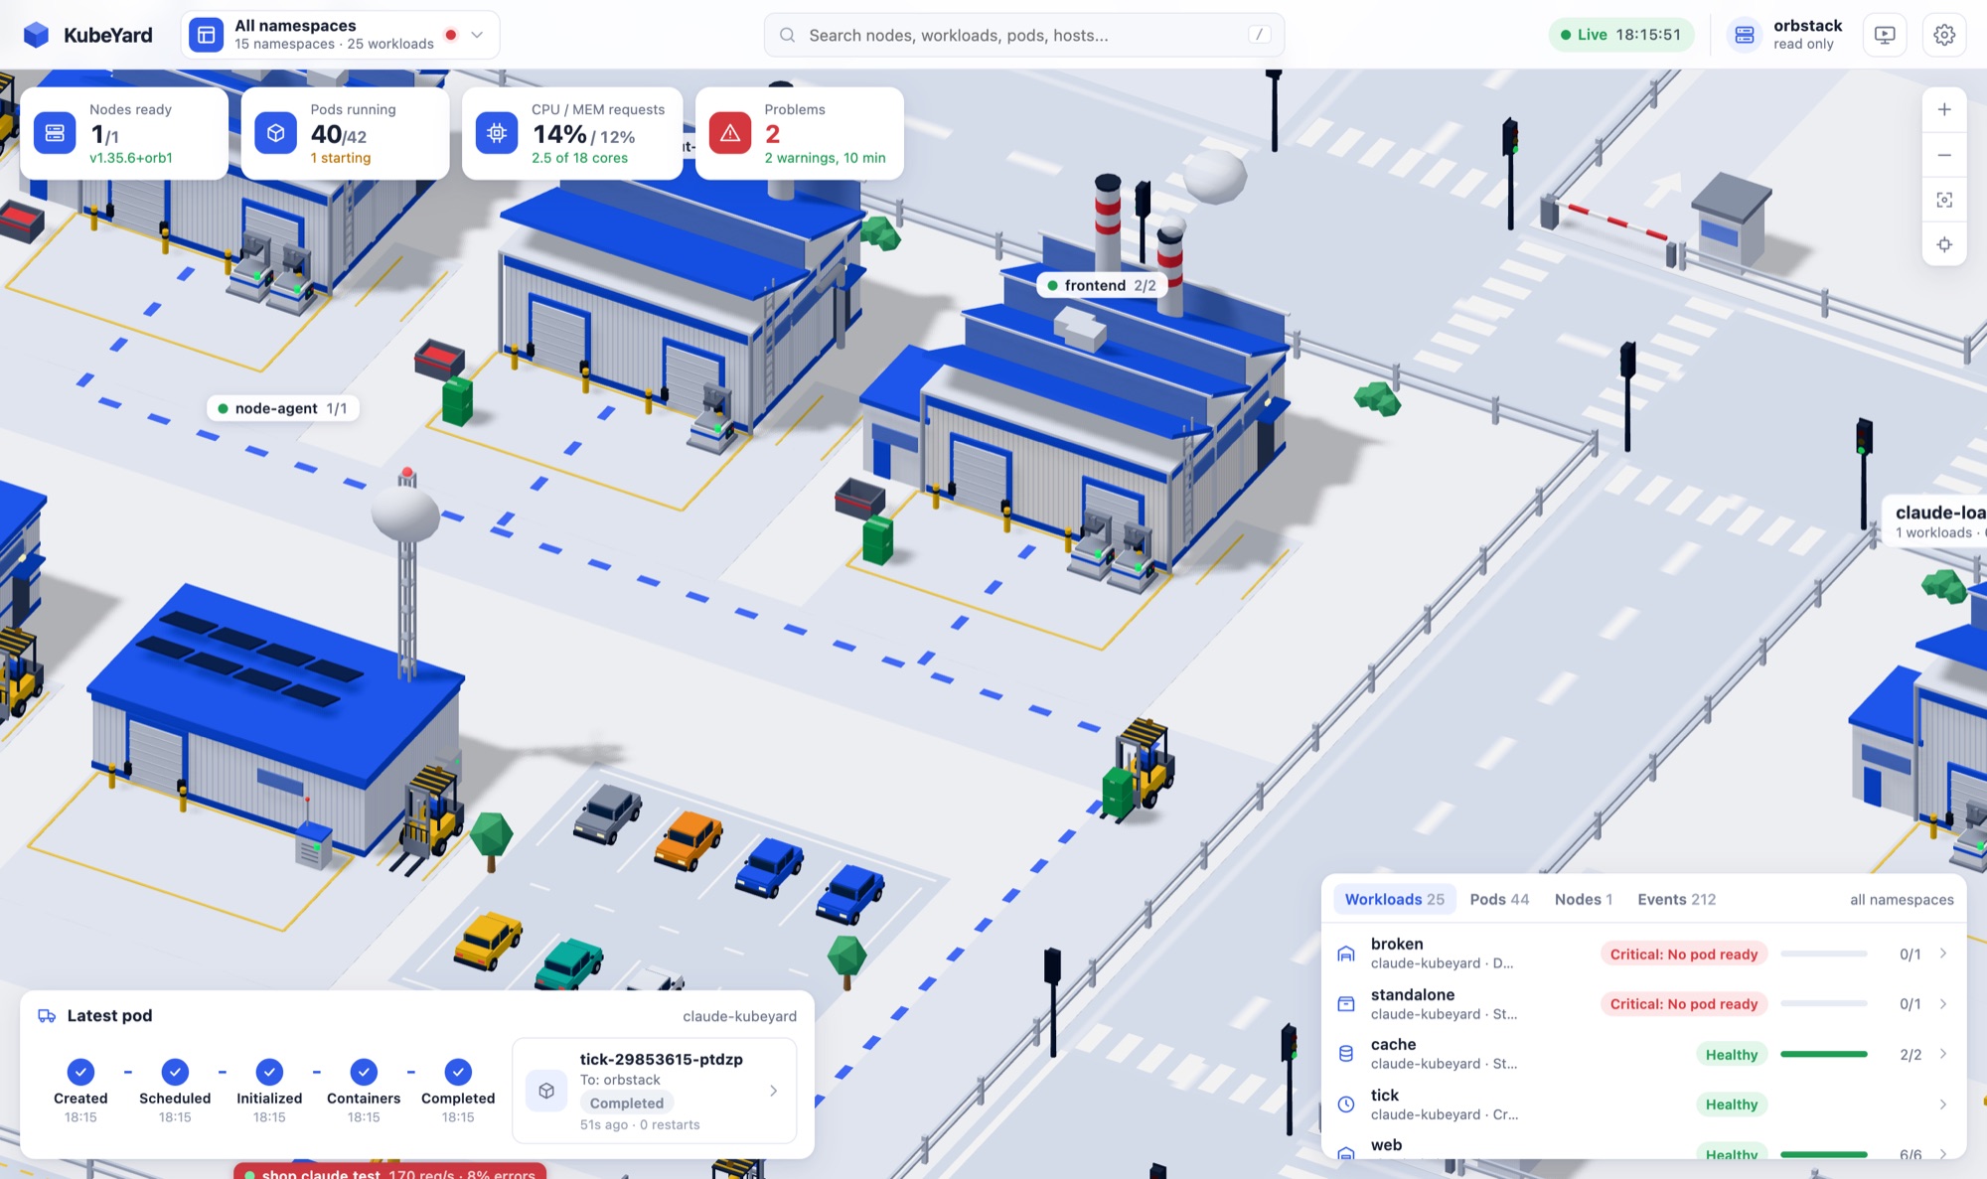Click the zoom out minus icon
The width and height of the screenshot is (1987, 1179).
point(1944,155)
